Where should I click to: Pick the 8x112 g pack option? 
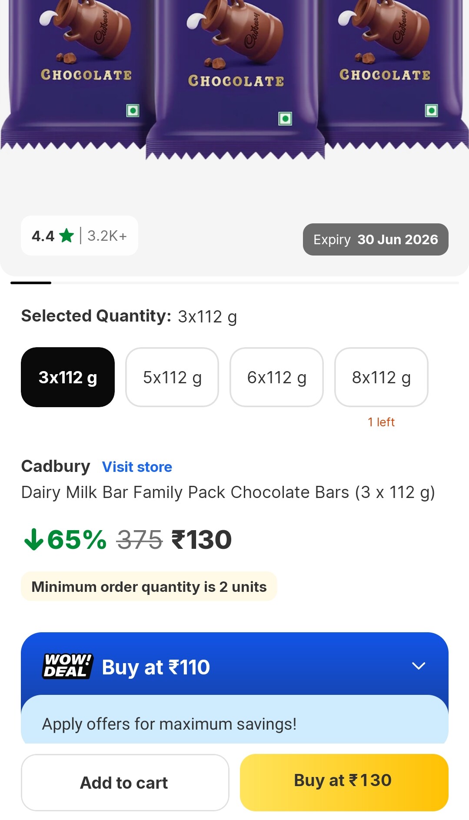381,377
